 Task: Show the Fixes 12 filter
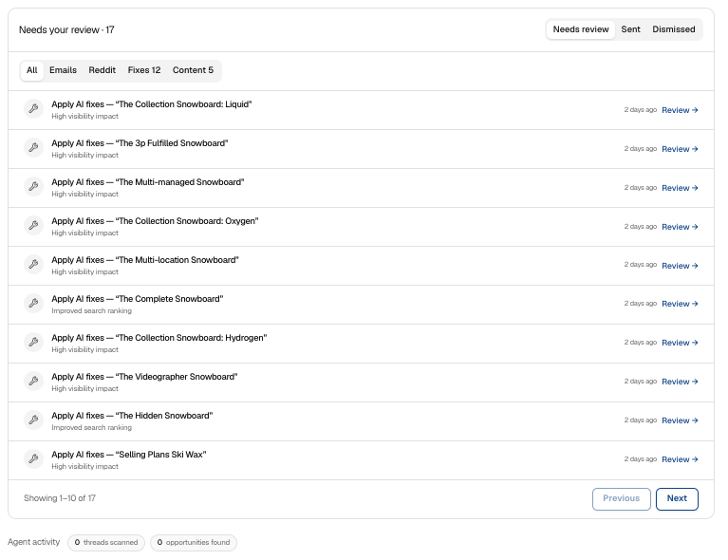[144, 70]
